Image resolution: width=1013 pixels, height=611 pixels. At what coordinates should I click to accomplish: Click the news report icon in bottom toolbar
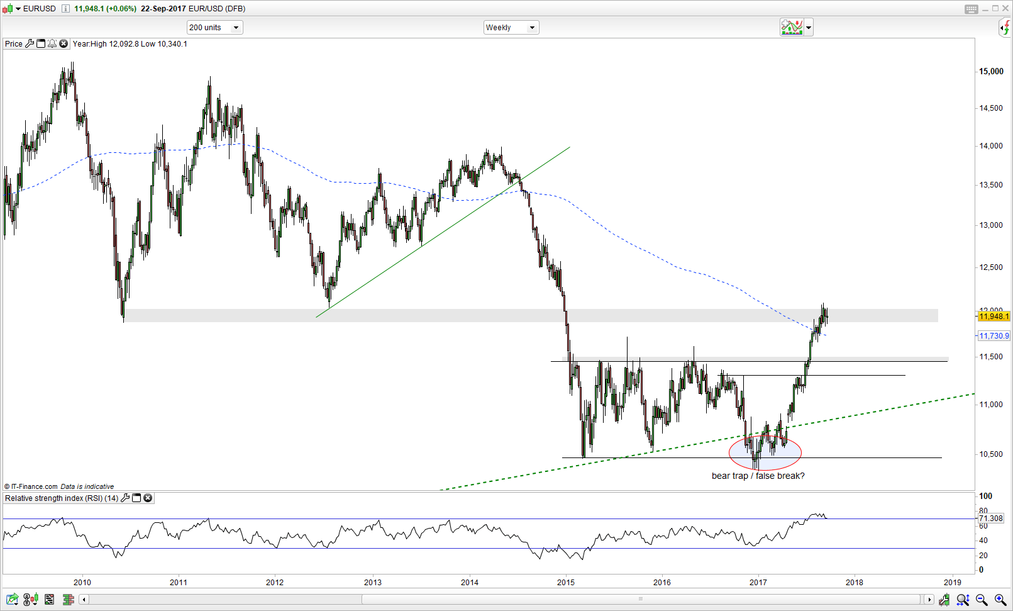[x=48, y=599]
